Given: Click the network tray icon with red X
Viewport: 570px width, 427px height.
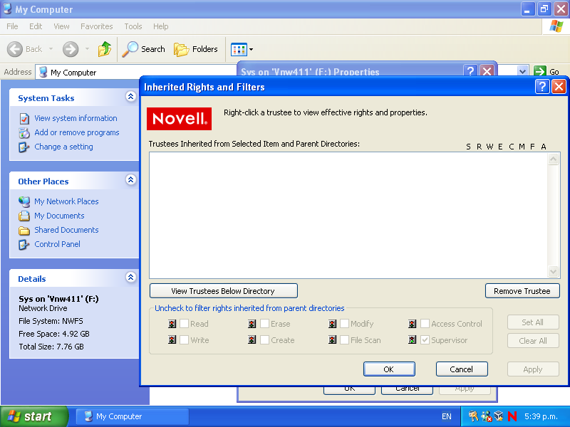Looking at the screenshot, I should click(x=487, y=416).
